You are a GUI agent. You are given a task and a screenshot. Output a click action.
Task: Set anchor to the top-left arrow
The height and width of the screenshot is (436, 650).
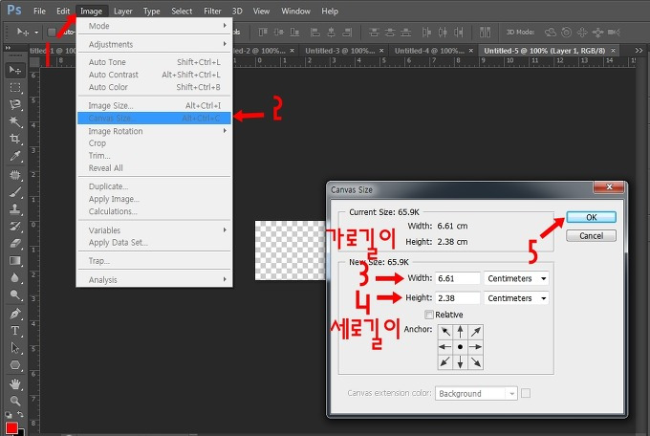(x=445, y=332)
